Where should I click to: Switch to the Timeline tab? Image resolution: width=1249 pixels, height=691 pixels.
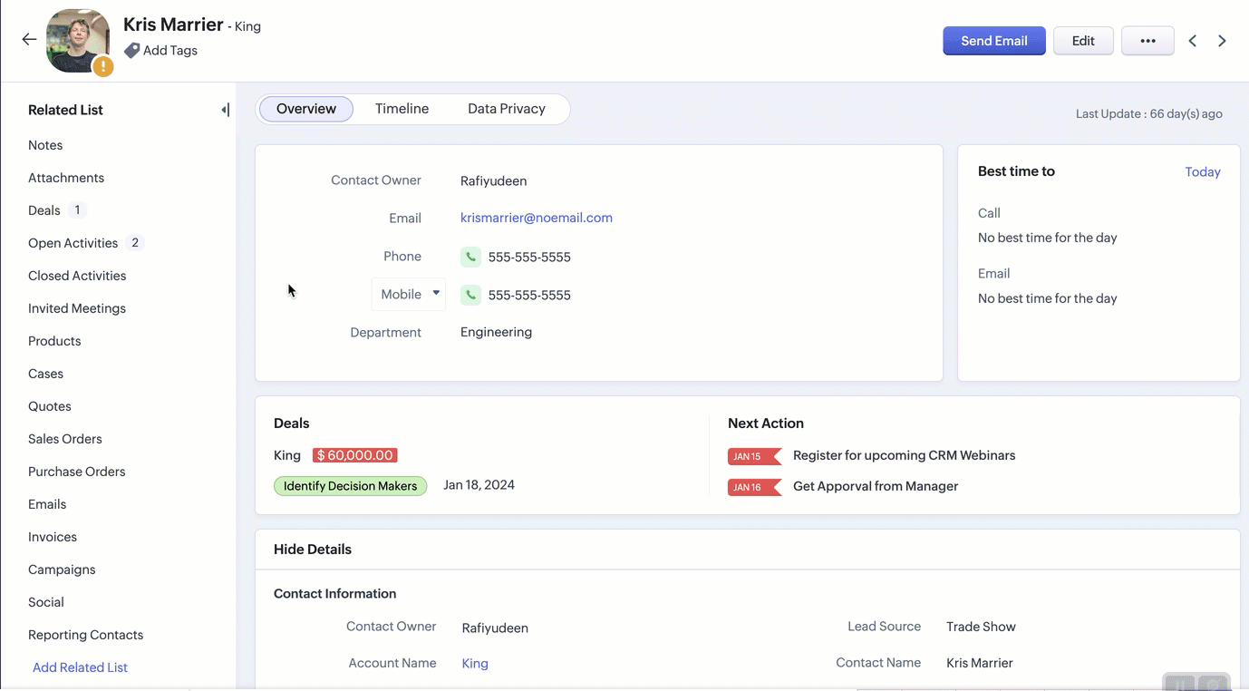point(402,109)
